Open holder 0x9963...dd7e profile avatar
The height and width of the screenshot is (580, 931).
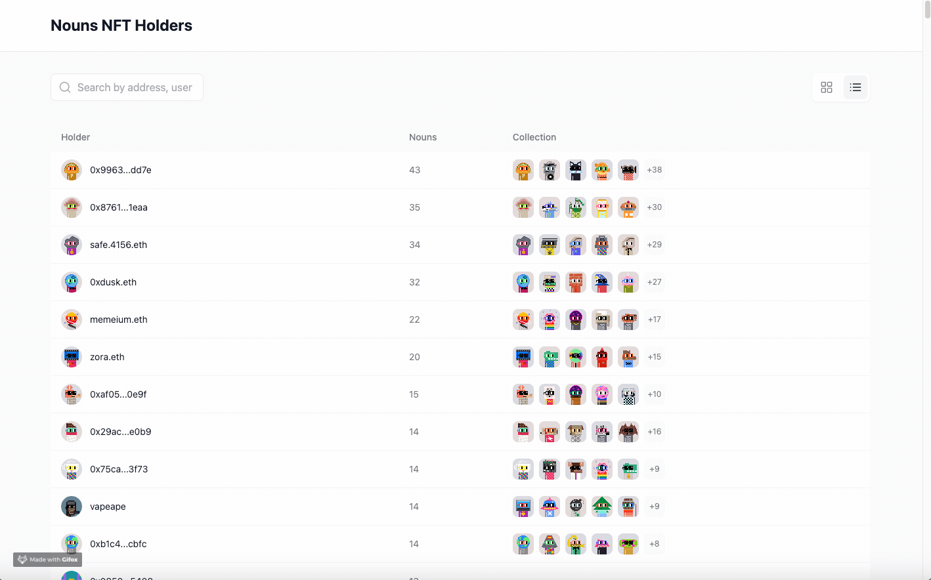tap(72, 170)
